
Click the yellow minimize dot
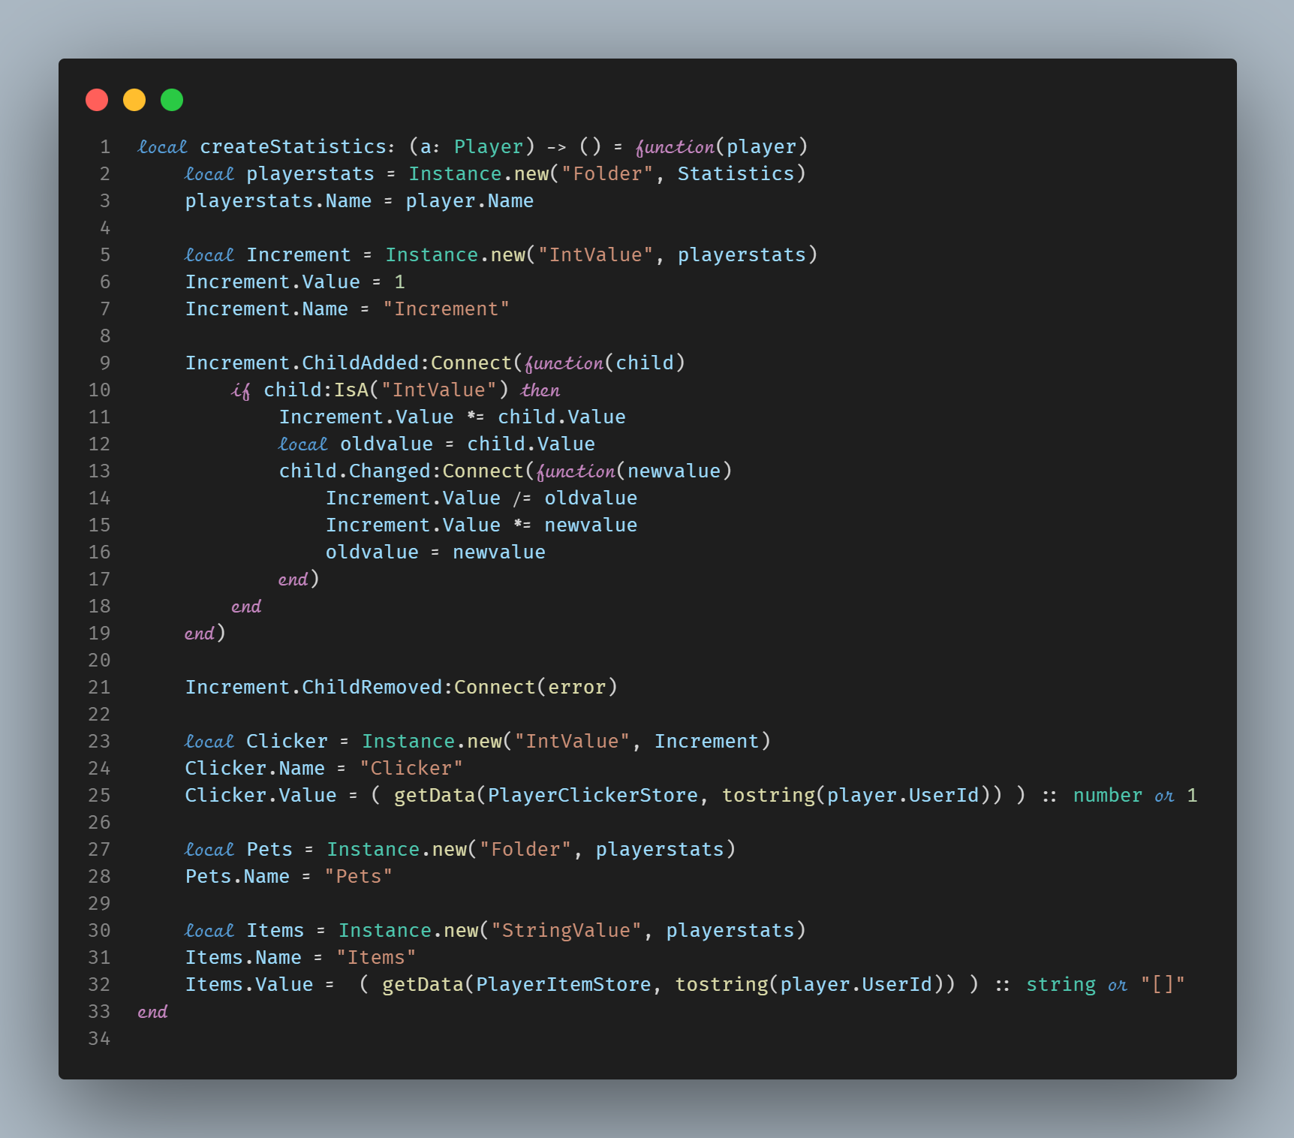click(134, 100)
